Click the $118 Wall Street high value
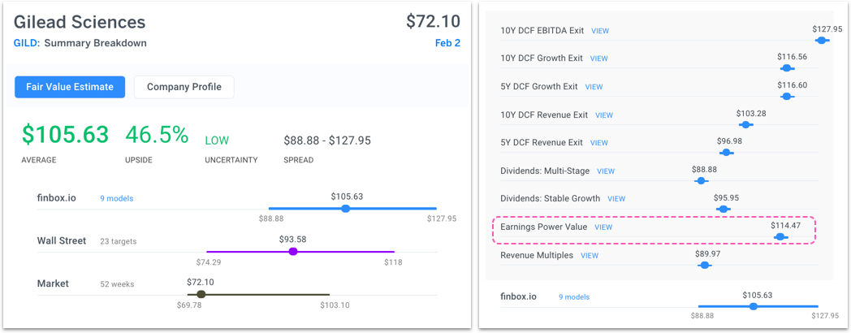 (x=394, y=262)
